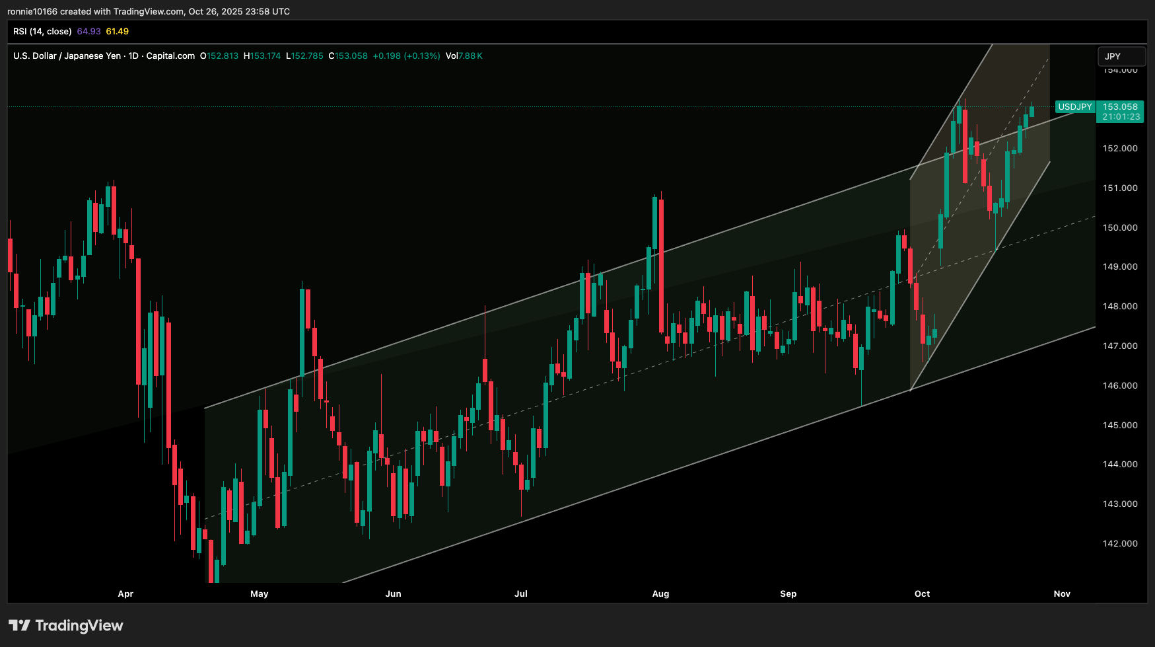Click the Oct label on the time axis
Screen dimensions: 1155x647
[x=922, y=593]
